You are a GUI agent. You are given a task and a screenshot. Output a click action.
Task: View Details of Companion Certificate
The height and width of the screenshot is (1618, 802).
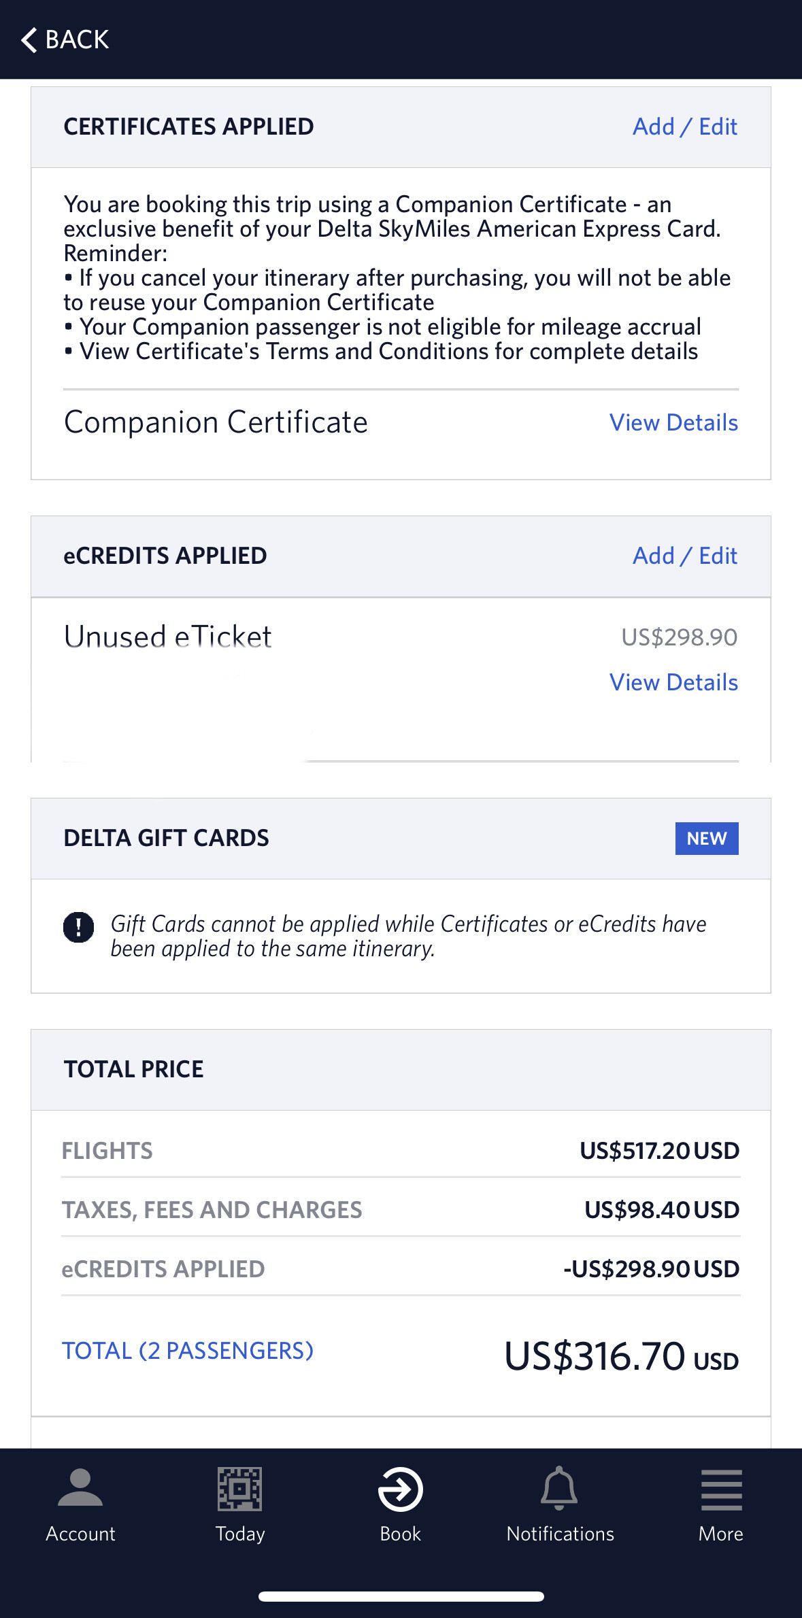(x=673, y=422)
